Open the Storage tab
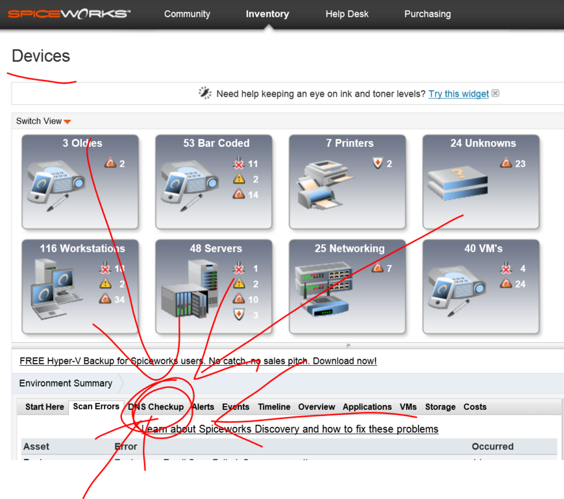The image size is (564, 499). pyautogui.click(x=440, y=407)
